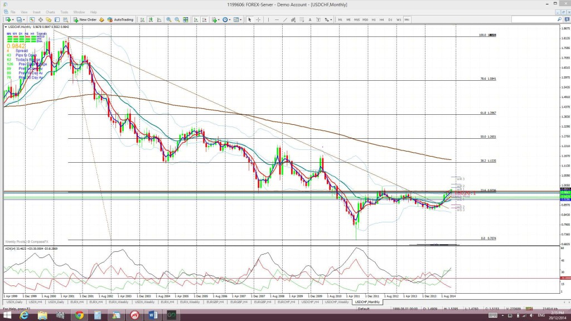The width and height of the screenshot is (571, 321).
Task: Click the search magnifier icon
Action: click(x=559, y=20)
